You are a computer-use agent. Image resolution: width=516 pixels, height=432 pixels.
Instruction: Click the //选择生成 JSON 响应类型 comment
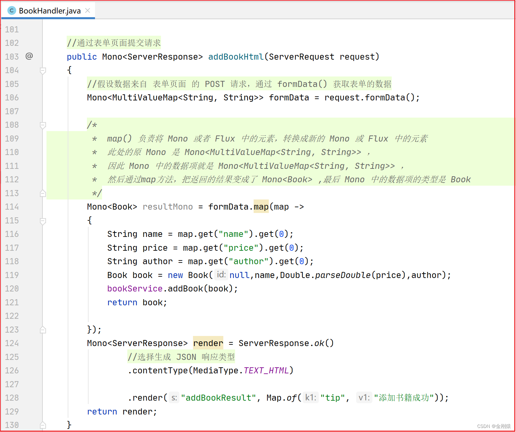click(x=181, y=357)
